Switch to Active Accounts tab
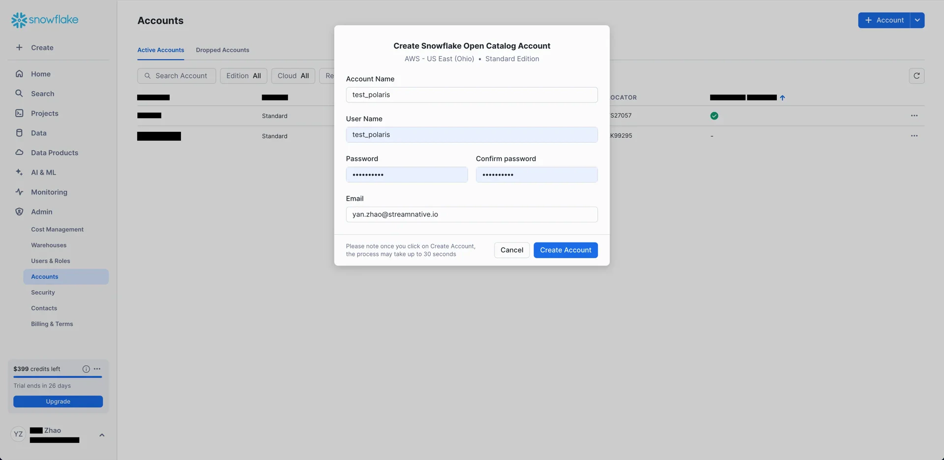The image size is (944, 460). (161, 50)
